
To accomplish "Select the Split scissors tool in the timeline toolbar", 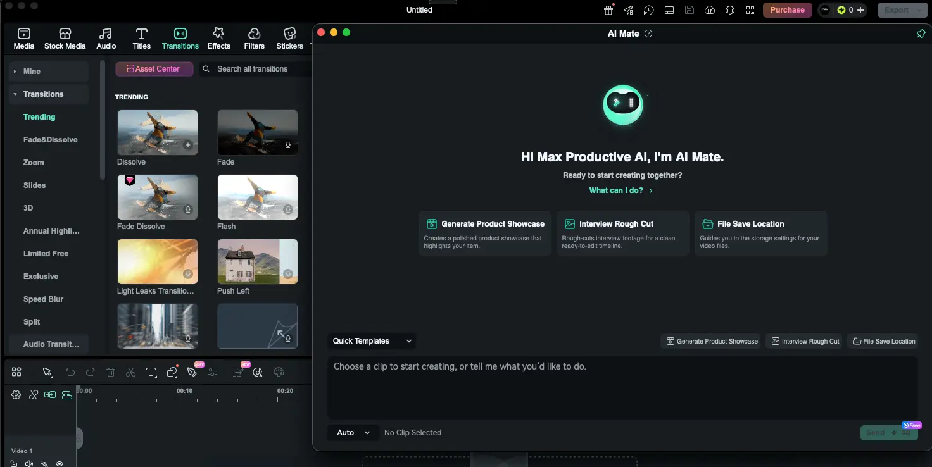I will (131, 371).
